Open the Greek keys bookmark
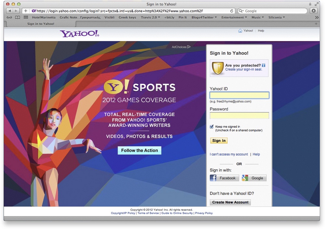Image resolution: width=325 pixels, height=229 pixels. [127, 18]
